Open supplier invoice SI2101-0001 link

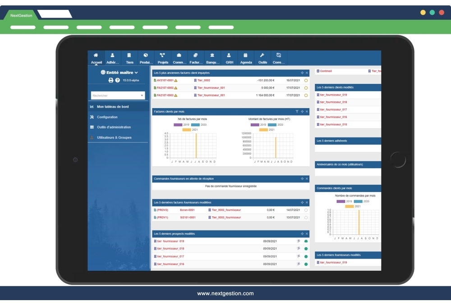[188, 218]
